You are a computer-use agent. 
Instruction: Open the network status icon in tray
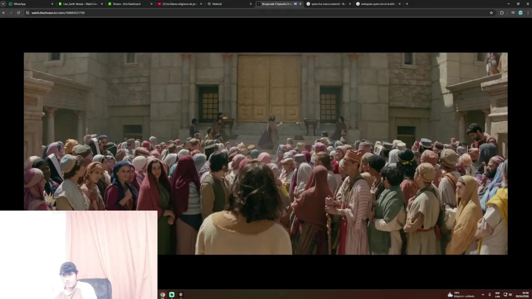click(505, 294)
